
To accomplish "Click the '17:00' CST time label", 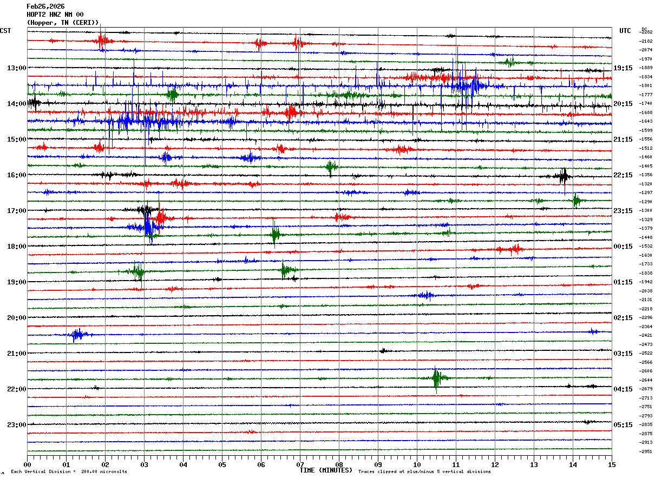I will [x=16, y=211].
